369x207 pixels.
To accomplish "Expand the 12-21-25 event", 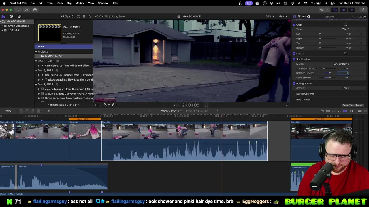I will (2, 30).
